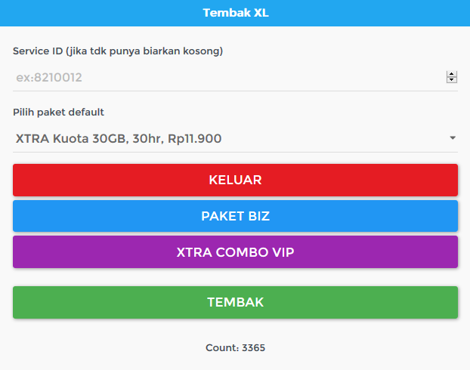Click the number spinner on Service ID

452,77
